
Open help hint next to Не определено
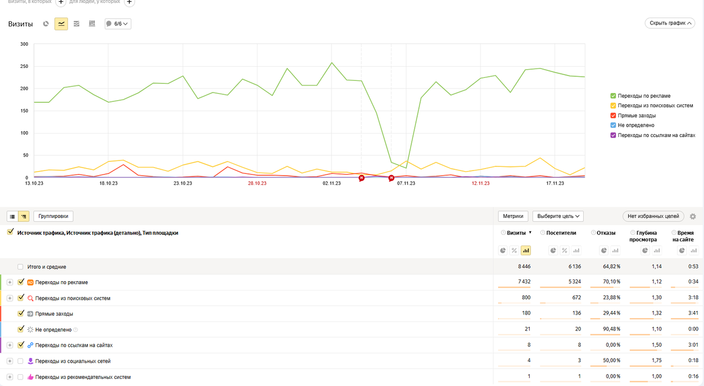point(76,330)
